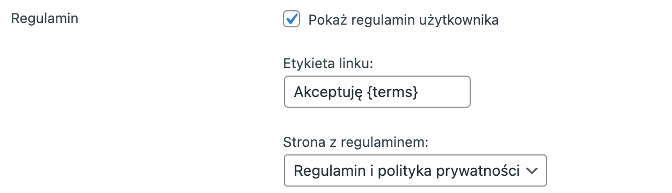The width and height of the screenshot is (672, 193).
Task: Focus the Akceptuję {terms} input box
Action: coord(377,92)
